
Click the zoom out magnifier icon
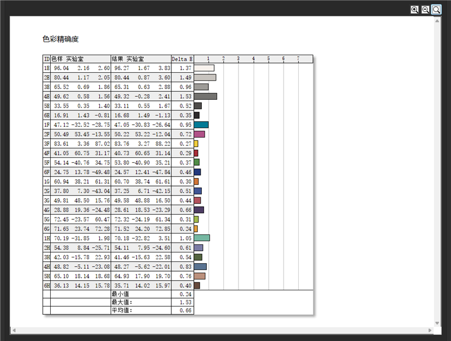(426, 10)
